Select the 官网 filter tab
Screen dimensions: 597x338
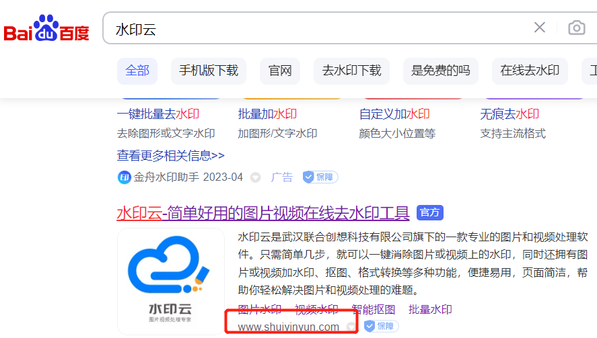[280, 71]
